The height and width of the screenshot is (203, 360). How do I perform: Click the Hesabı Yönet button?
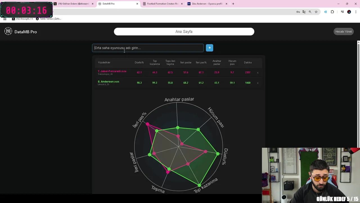pos(343,32)
